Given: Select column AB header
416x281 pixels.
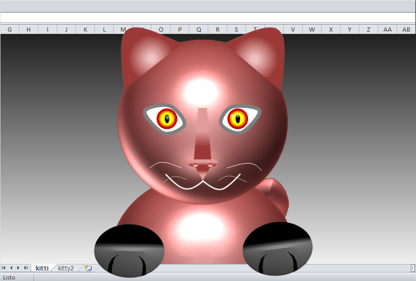Looking at the screenshot, I should 406,29.
